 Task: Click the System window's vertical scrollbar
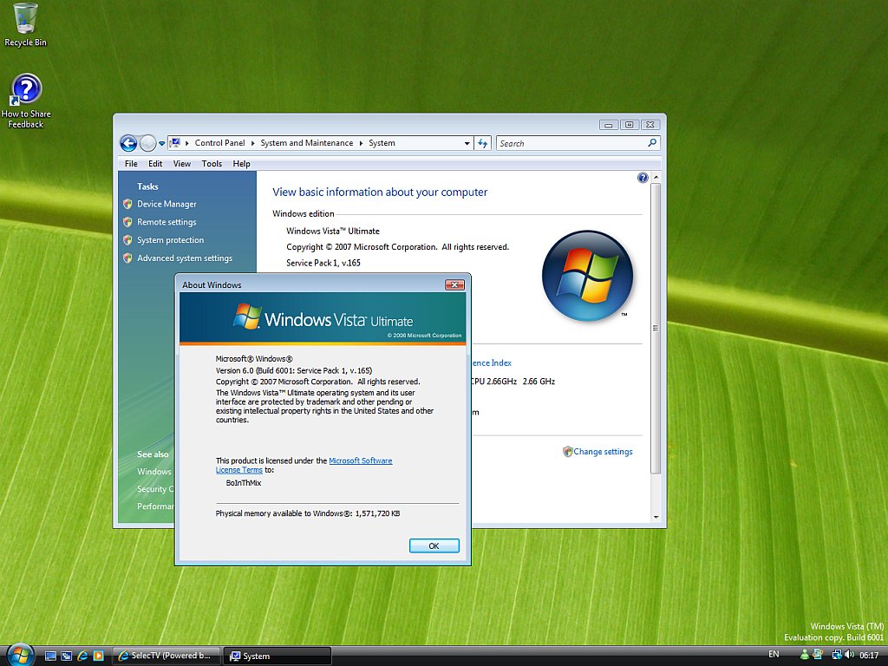[655, 347]
